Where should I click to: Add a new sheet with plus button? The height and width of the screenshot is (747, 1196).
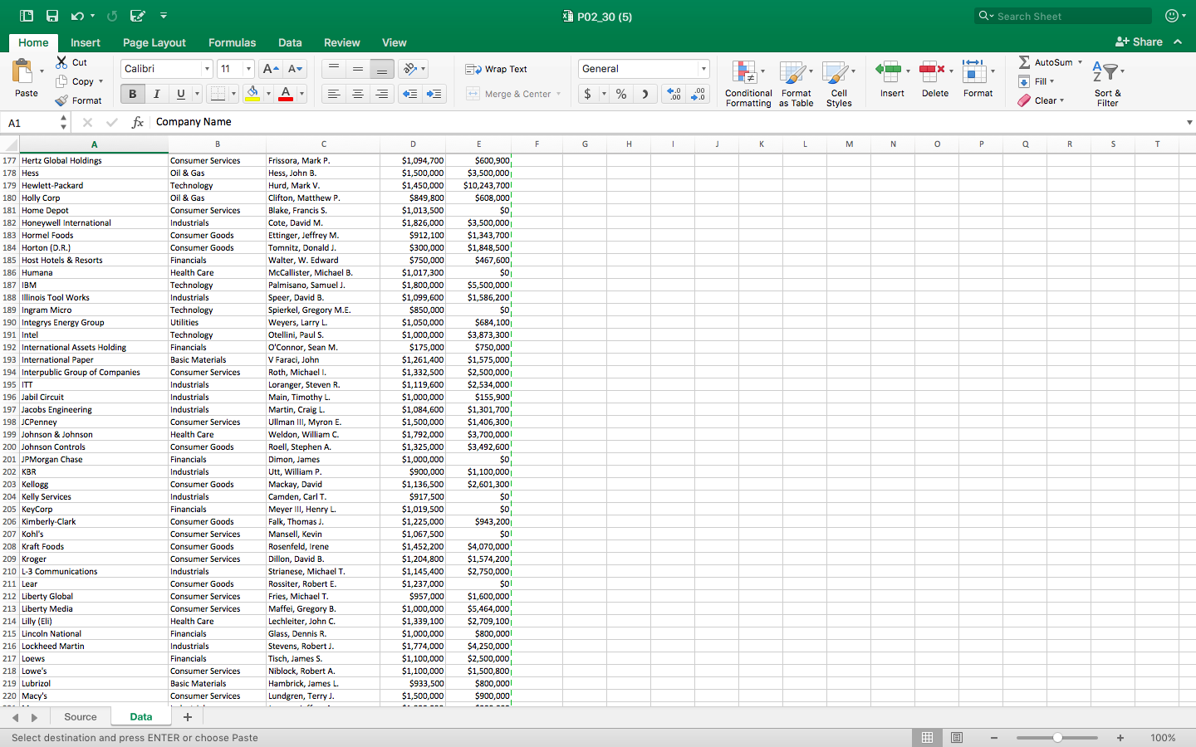[x=188, y=717]
